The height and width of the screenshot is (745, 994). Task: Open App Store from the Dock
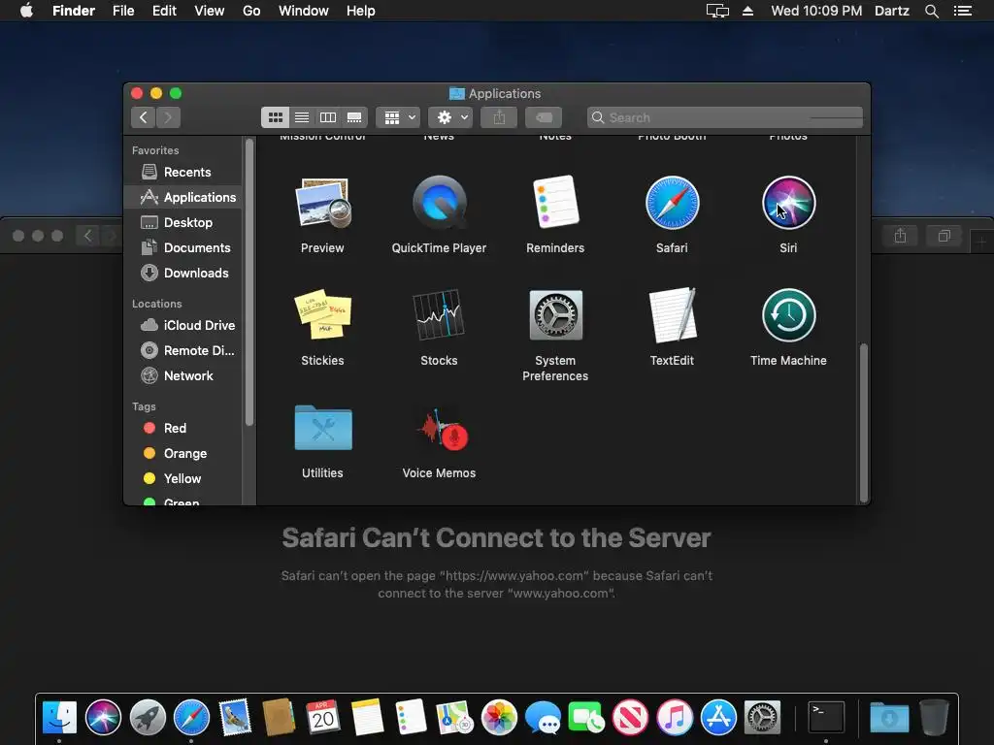718,717
